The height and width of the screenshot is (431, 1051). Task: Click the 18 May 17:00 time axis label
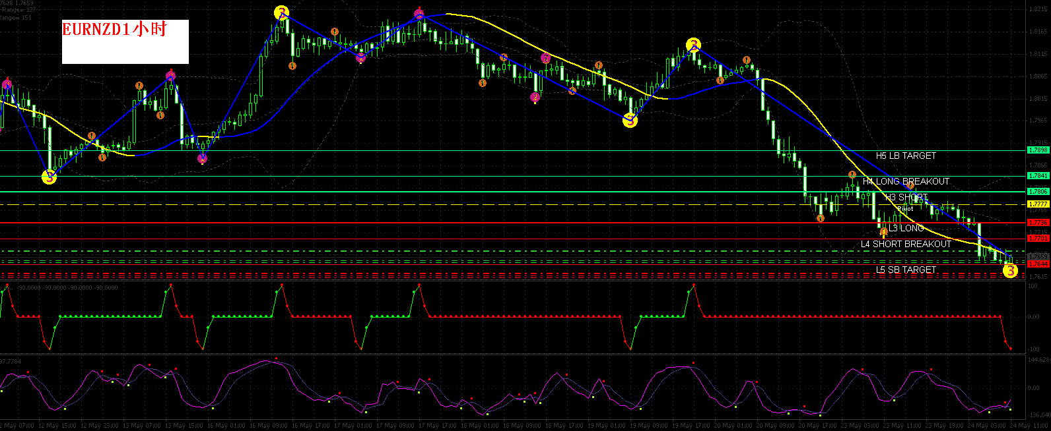pyautogui.click(x=564, y=425)
